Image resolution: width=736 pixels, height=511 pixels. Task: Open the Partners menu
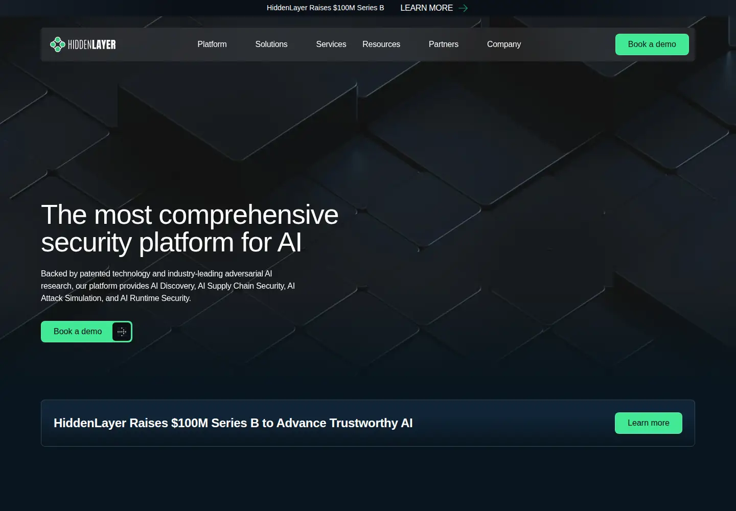click(444, 44)
